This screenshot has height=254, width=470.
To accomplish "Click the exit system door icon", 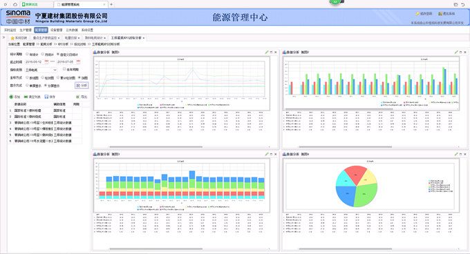I will click(x=440, y=14).
